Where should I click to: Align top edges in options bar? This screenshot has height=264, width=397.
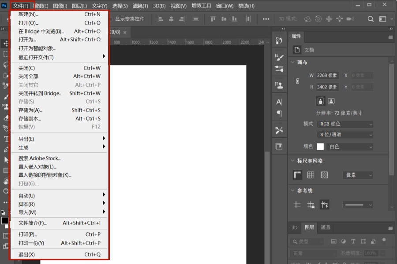213,19
